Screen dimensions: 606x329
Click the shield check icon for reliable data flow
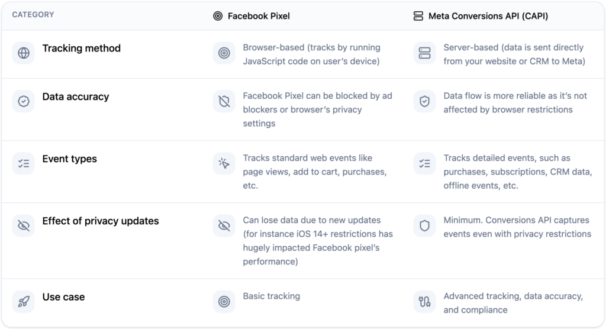425,101
